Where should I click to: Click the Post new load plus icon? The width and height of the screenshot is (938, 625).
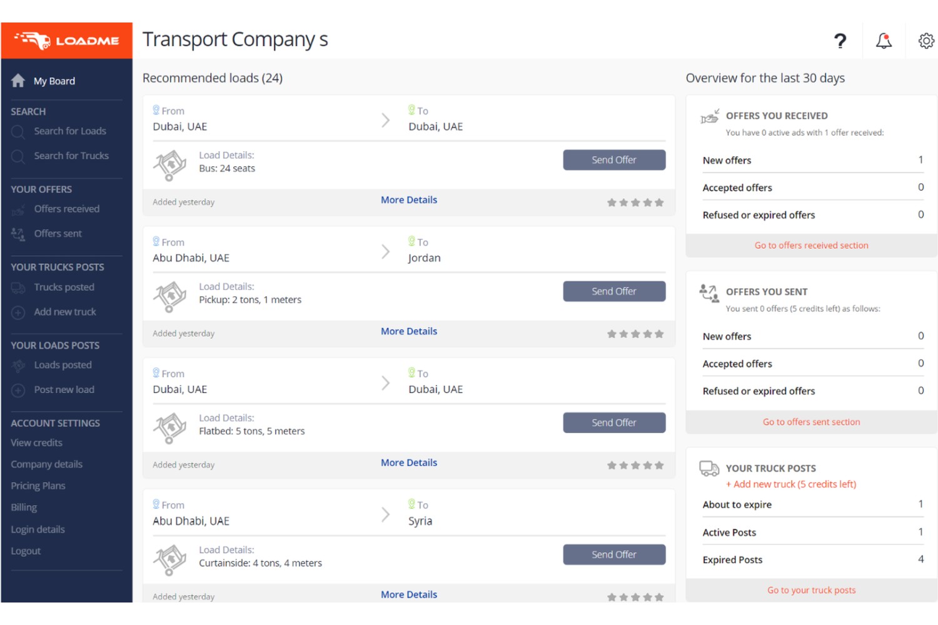pyautogui.click(x=18, y=390)
